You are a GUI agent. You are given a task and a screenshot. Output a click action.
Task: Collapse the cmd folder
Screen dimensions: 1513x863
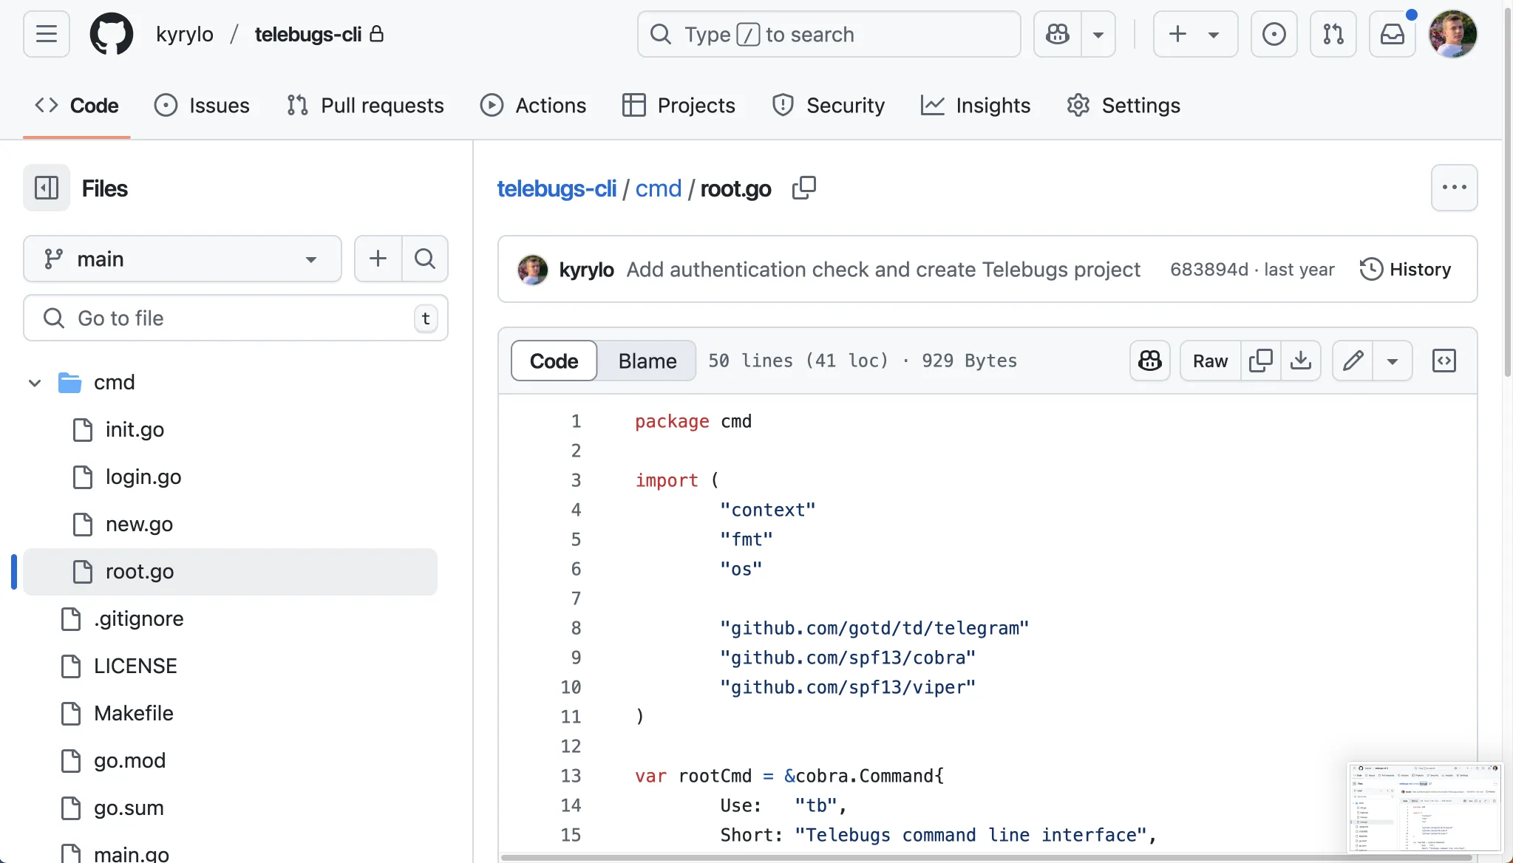pyautogui.click(x=34, y=383)
